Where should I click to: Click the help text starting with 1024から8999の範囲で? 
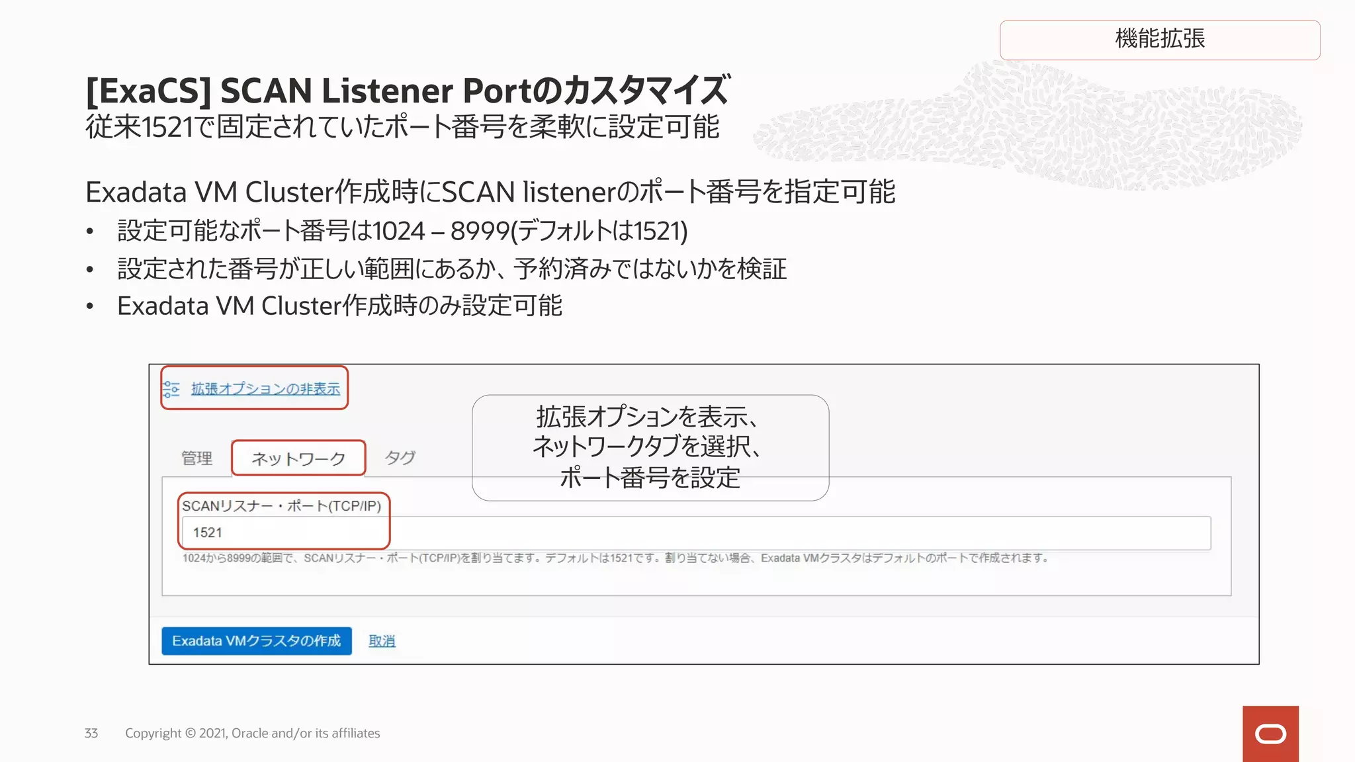[x=615, y=558]
